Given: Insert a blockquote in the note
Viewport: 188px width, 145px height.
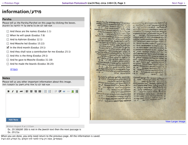Looking at the screenshot, I should click(64, 92).
